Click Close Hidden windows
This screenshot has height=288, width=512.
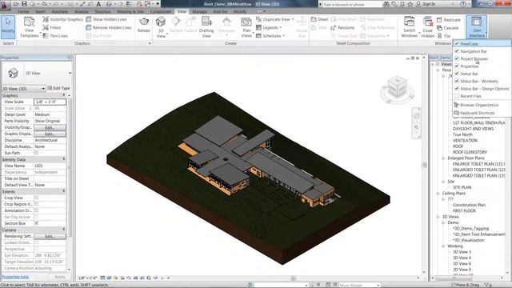tap(427, 26)
